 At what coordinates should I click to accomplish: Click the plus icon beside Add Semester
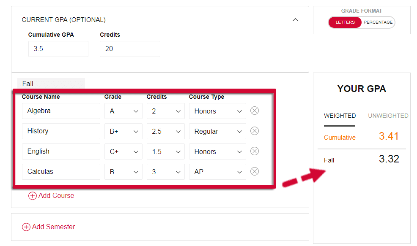click(26, 227)
